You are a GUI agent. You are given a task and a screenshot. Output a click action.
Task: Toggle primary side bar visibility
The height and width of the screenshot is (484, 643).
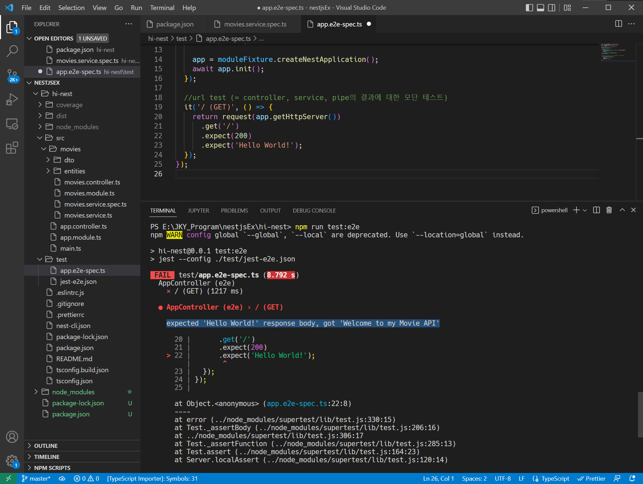(529, 8)
